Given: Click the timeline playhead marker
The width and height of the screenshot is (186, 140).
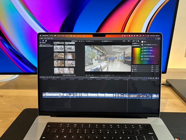Looking at the screenshot, I should coord(128,80).
